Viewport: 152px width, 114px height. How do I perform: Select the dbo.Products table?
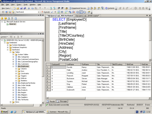22,90
